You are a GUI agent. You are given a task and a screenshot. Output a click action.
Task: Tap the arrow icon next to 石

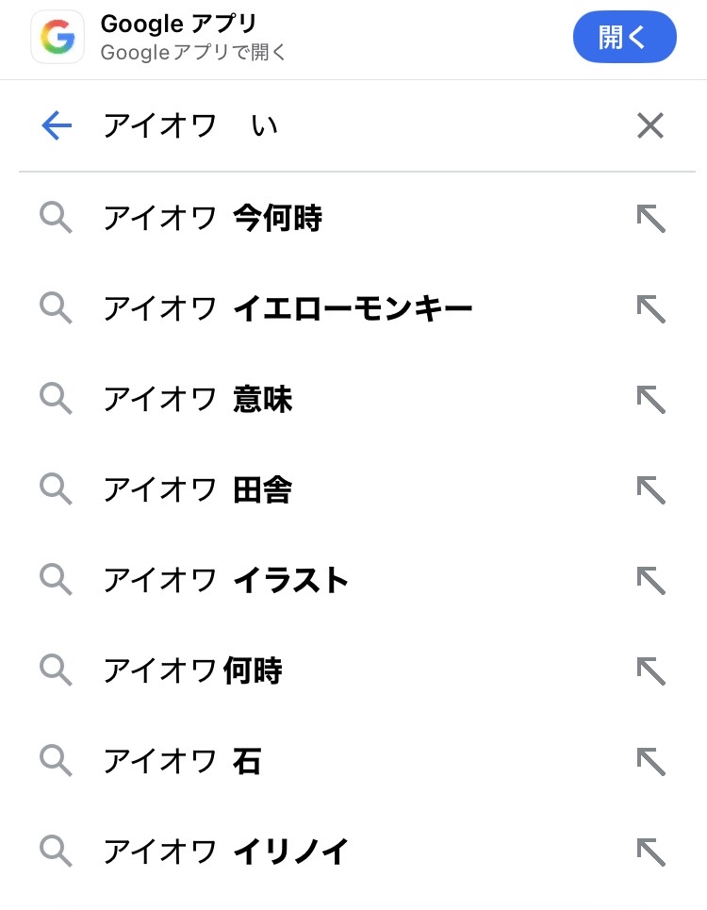(x=650, y=761)
